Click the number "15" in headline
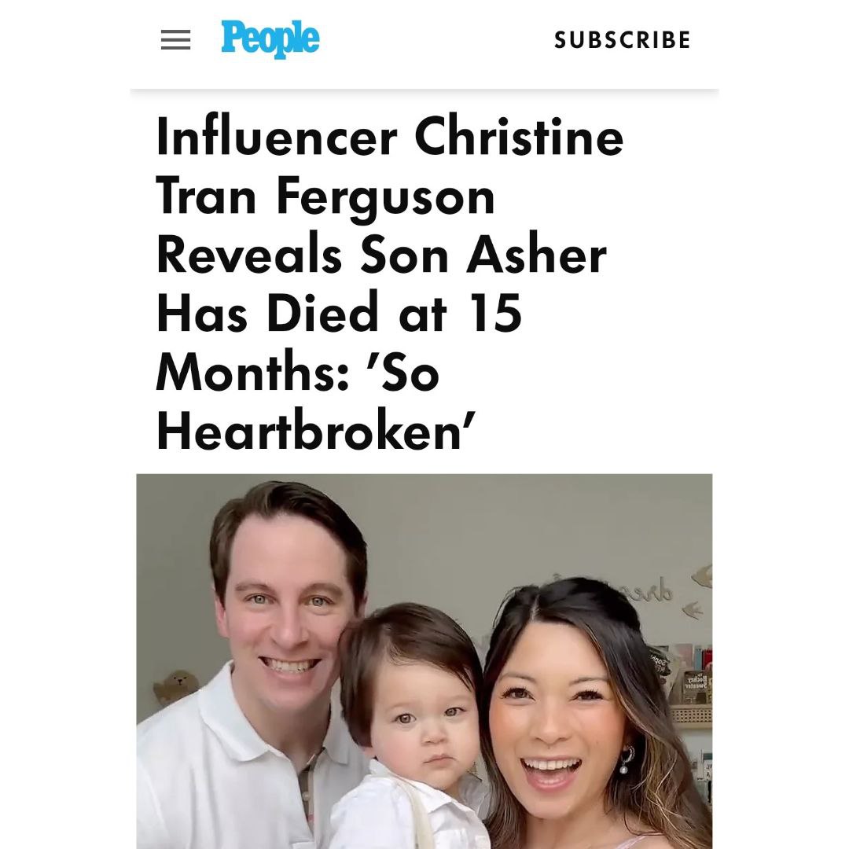 pyautogui.click(x=492, y=314)
